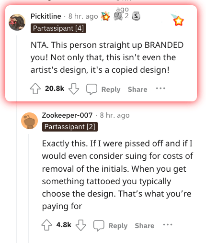Downvote Pickitline's comment
206x243 pixels.
coord(74,89)
